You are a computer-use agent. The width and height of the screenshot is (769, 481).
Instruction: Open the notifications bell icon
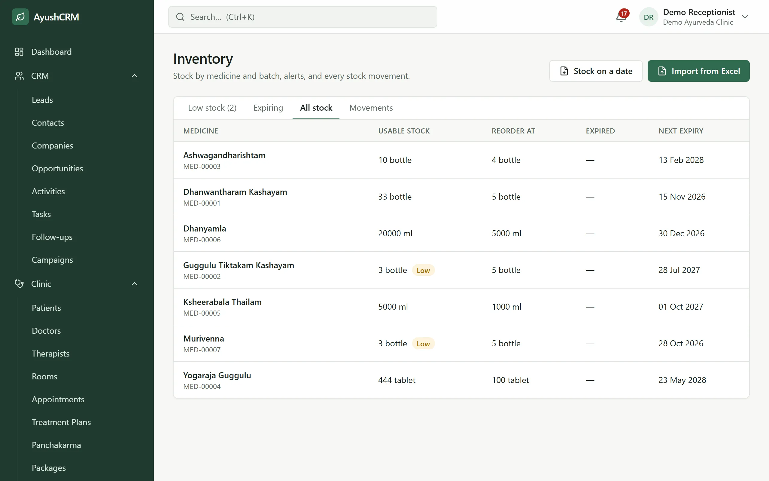coord(621,17)
